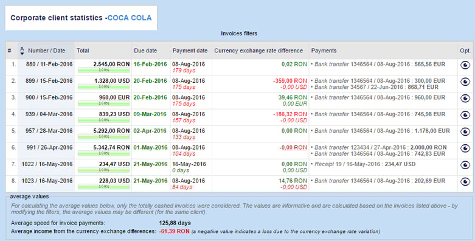Screen dimensions: 475x241
Task: View invoice 899 via its eye icon
Action: [465, 82]
